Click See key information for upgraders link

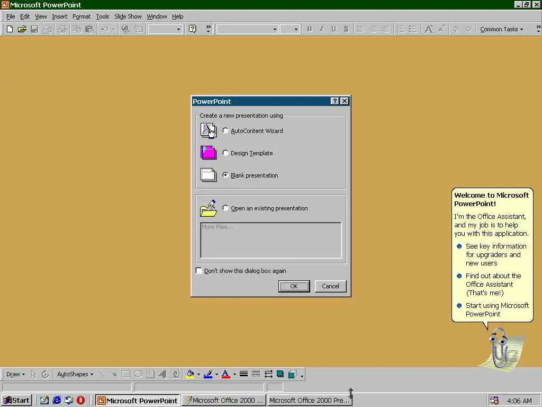[496, 255]
